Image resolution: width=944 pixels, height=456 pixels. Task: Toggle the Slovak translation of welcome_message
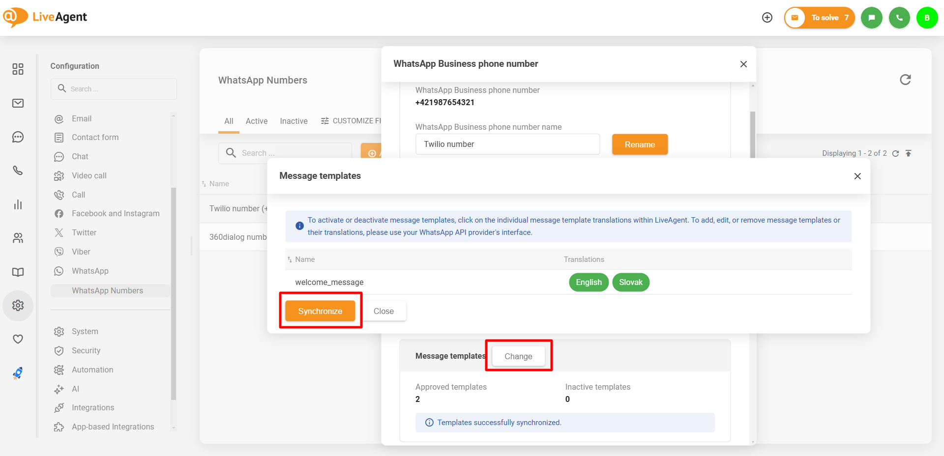click(x=630, y=282)
